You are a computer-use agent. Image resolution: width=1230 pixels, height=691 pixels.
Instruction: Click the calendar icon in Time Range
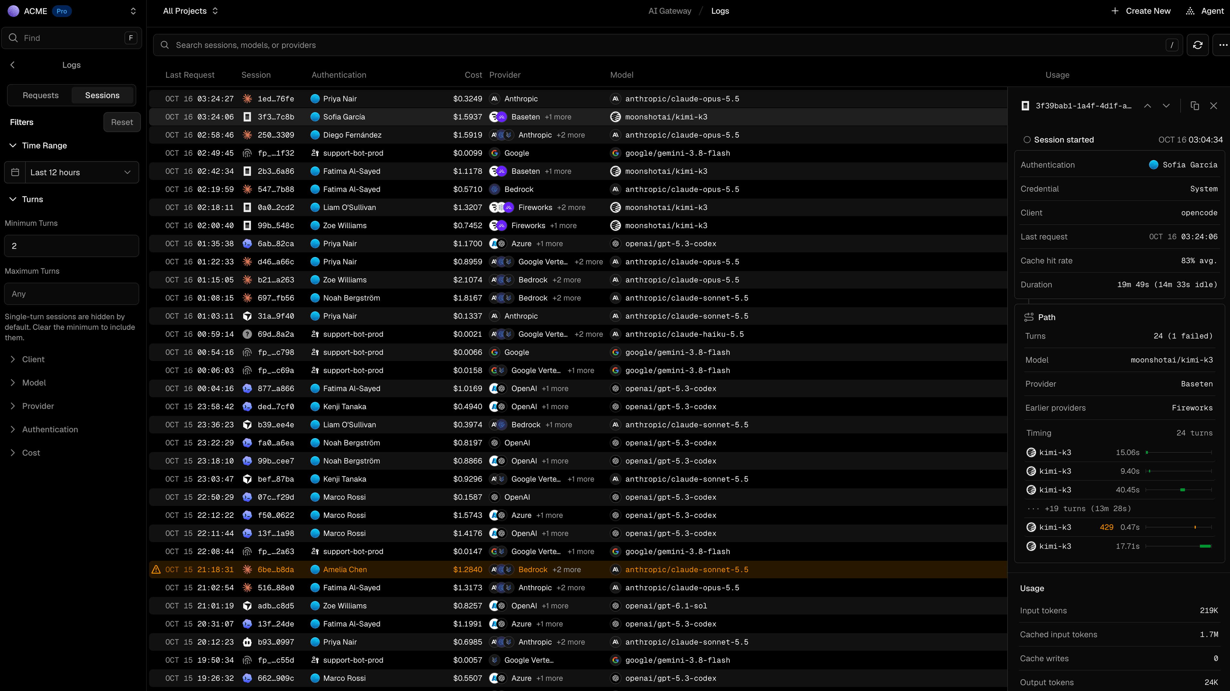(15, 172)
